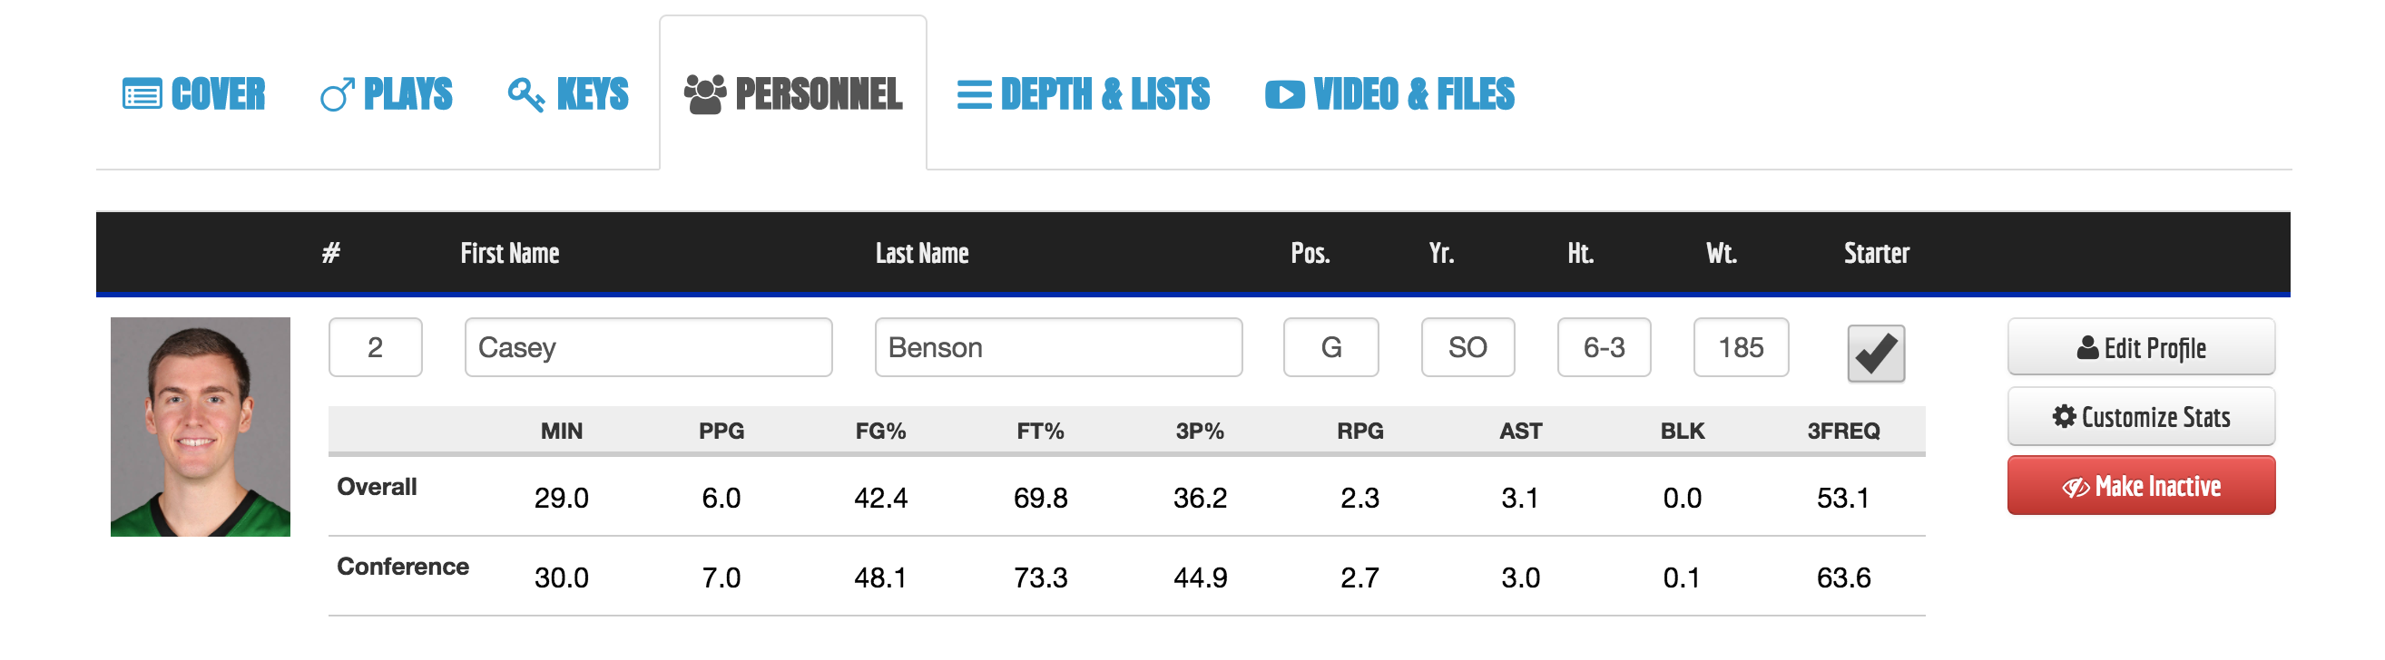The image size is (2385, 660).
Task: Click the Personnel group icon
Action: pos(704,94)
